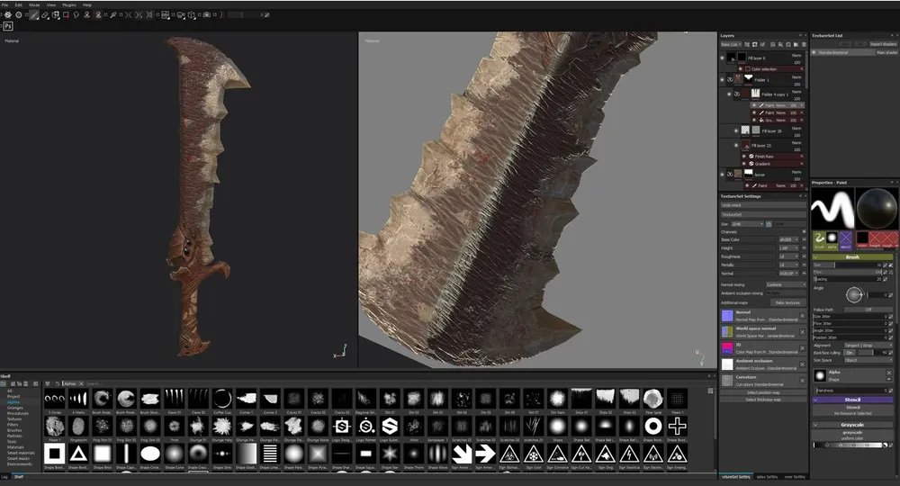This screenshot has height=486, width=900.
Task: Expand the Normal mixing dropdown
Action: pos(786,284)
